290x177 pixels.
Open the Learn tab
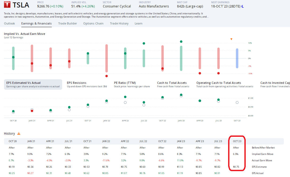tap(138, 23)
